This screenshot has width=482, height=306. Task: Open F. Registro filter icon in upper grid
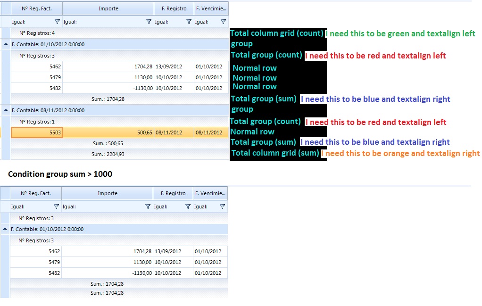pos(189,22)
